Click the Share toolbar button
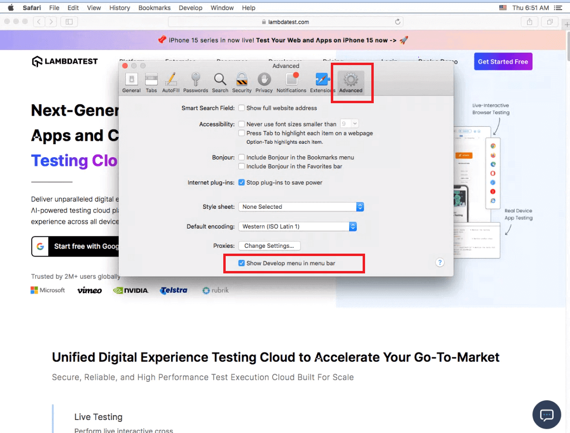The width and height of the screenshot is (570, 433). coord(529,22)
